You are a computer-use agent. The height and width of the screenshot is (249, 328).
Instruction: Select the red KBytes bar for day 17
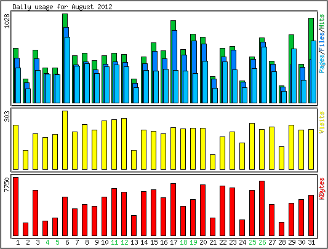[x=173, y=210]
